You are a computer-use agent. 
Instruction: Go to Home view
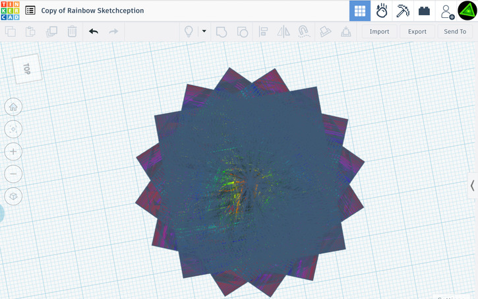[x=13, y=107]
